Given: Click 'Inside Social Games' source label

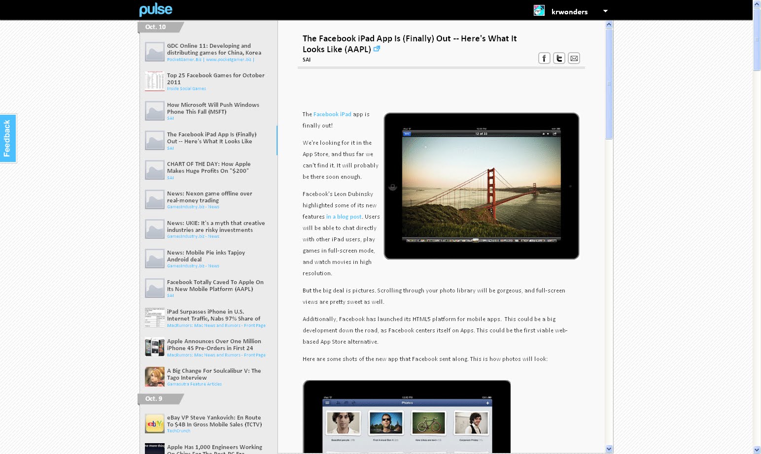Looking at the screenshot, I should click(x=186, y=89).
